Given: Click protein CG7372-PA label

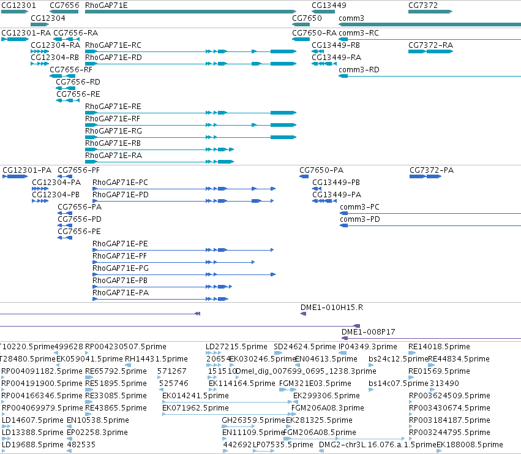Looking at the screenshot, I should point(431,170).
